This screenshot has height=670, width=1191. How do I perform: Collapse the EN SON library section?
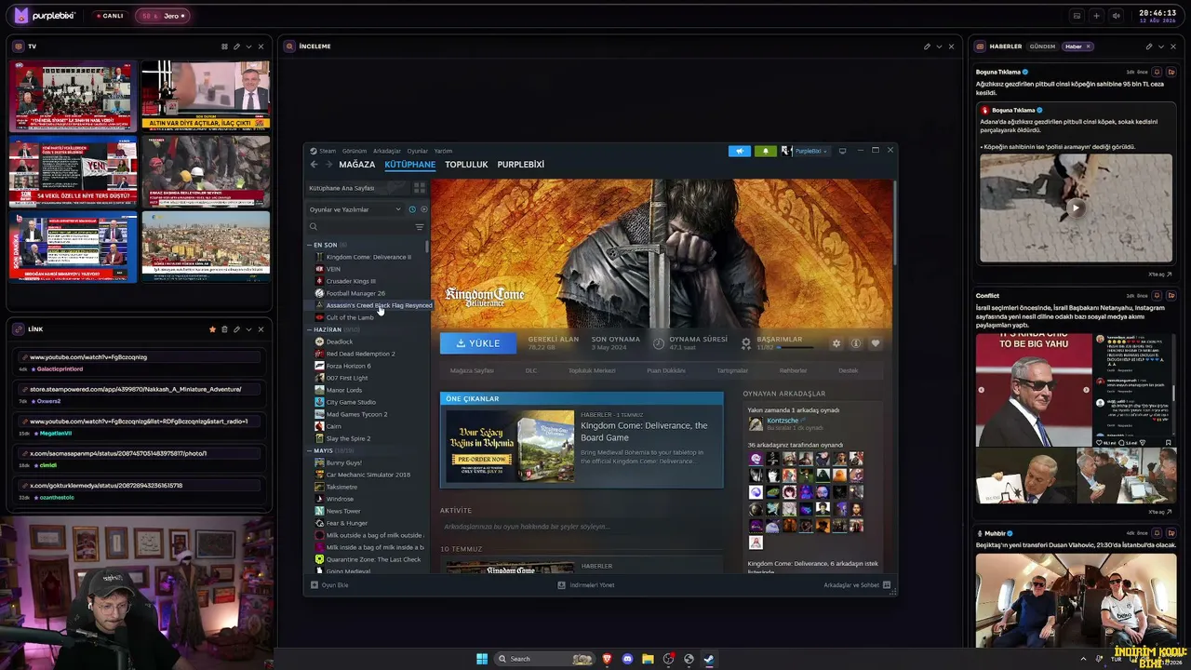(310, 245)
